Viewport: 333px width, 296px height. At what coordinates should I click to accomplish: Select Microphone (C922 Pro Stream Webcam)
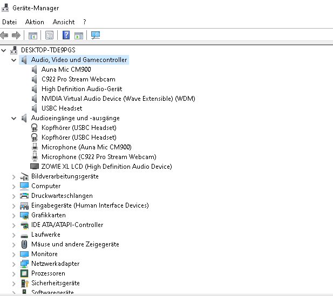(99, 157)
